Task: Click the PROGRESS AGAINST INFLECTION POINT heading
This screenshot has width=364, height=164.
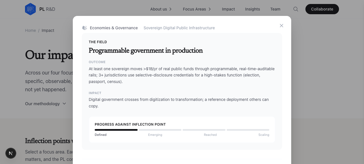Action: tap(130, 124)
